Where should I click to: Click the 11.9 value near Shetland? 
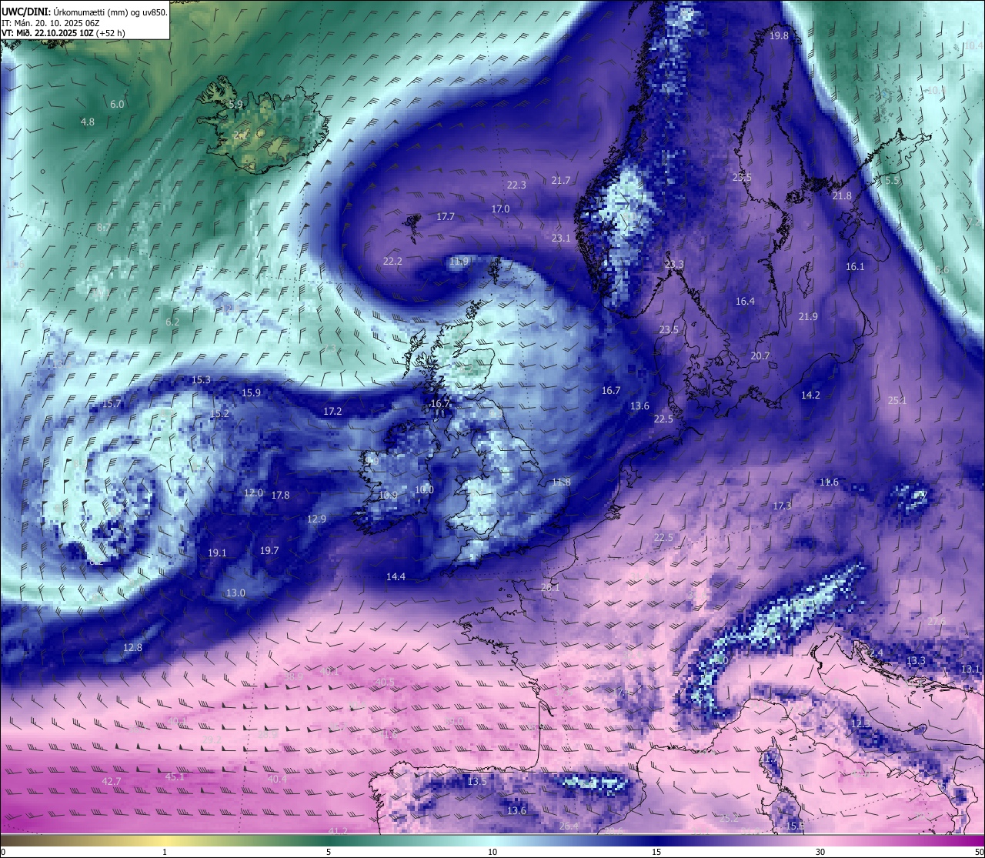459,262
